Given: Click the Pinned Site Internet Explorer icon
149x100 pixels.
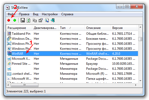Looking at the screenshot, I should pos(9,63).
